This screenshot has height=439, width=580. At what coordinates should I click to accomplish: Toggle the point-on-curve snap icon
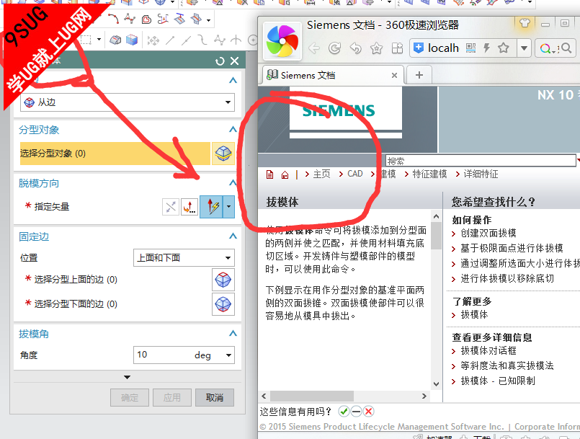[x=202, y=40]
